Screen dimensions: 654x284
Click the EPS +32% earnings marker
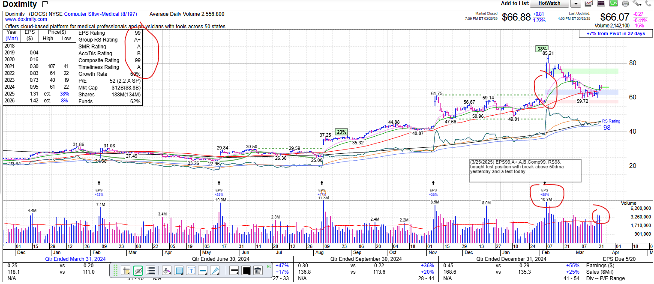click(x=99, y=191)
